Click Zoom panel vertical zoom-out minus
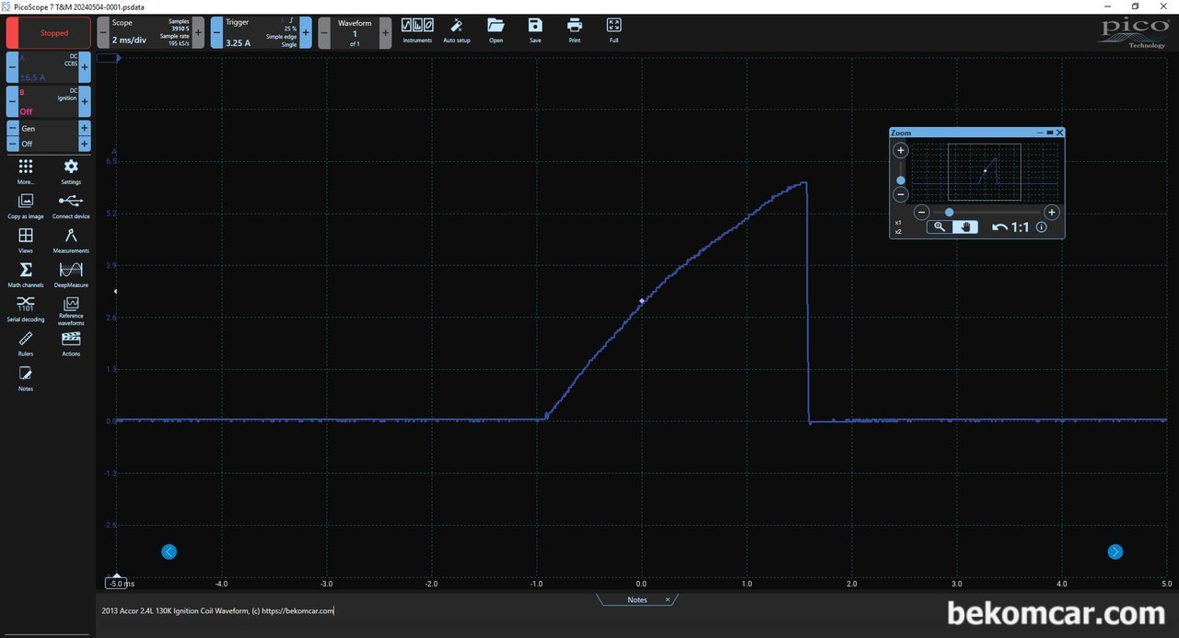Viewport: 1179px width, 638px height. click(901, 194)
